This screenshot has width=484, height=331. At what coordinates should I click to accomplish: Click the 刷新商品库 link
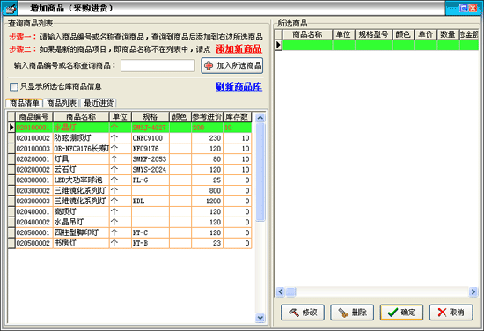pyautogui.click(x=238, y=87)
